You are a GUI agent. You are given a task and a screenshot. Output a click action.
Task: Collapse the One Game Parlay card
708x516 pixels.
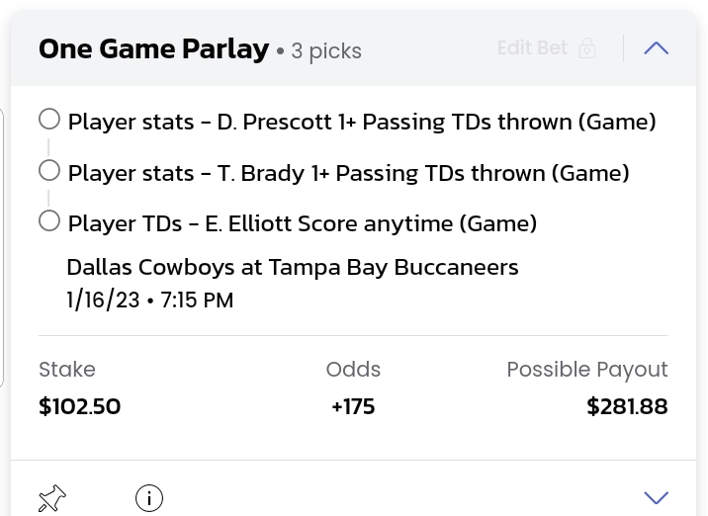pos(656,48)
